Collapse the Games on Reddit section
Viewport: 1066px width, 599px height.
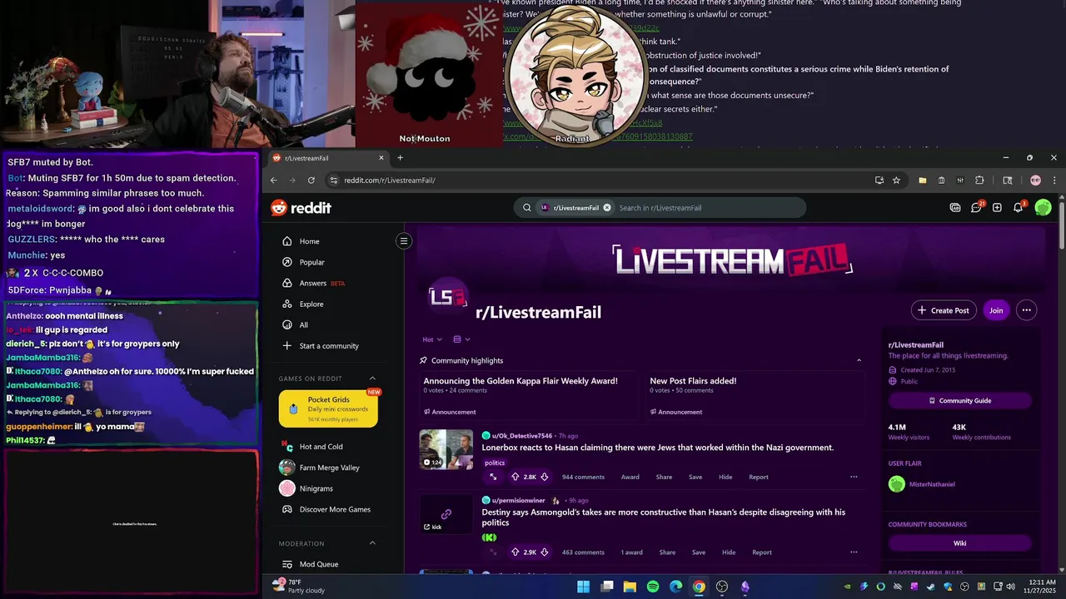(x=372, y=379)
